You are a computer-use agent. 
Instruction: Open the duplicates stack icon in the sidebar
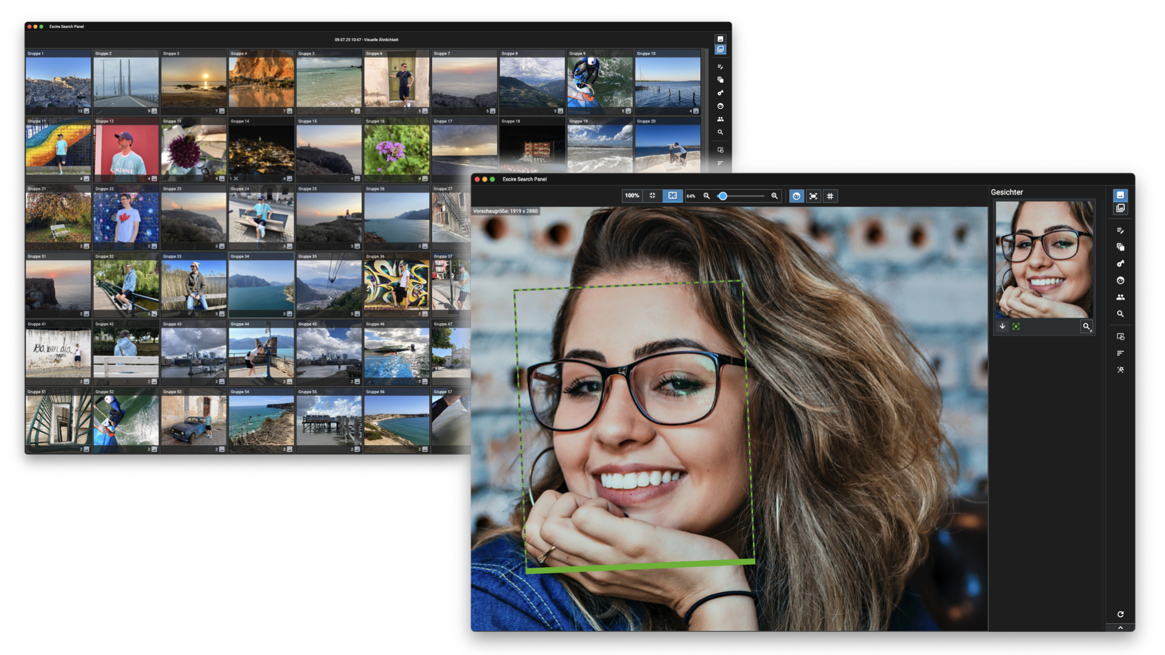click(x=1120, y=247)
